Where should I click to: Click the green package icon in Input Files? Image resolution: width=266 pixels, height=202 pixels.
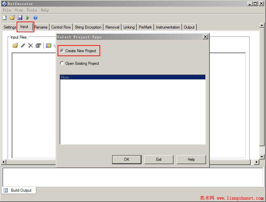(49, 46)
